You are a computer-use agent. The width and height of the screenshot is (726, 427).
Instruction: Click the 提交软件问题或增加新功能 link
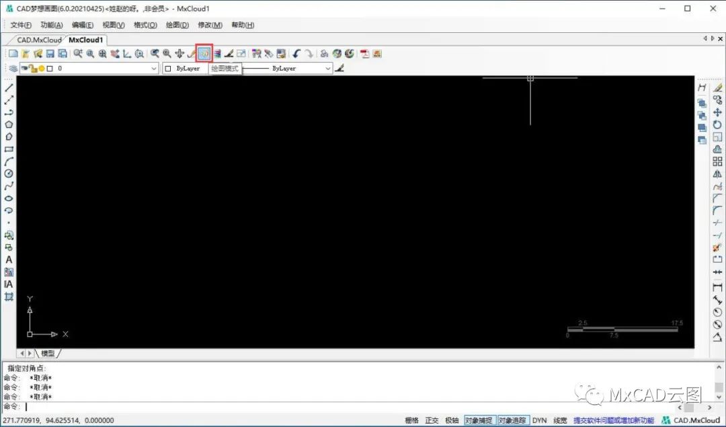pyautogui.click(x=614, y=420)
